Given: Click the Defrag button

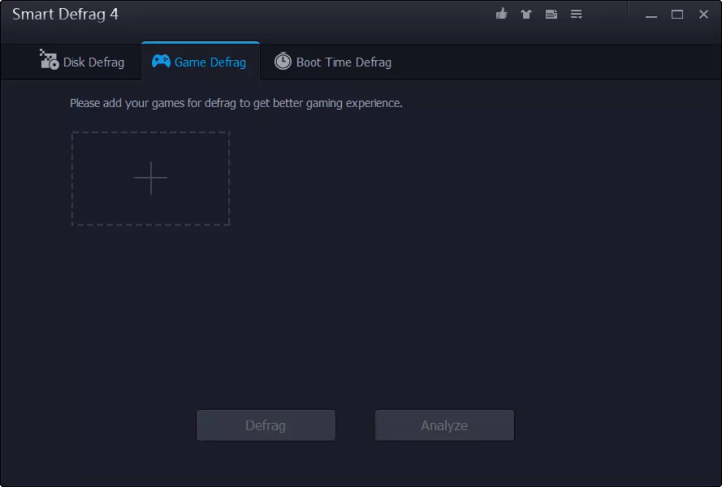Looking at the screenshot, I should [x=266, y=426].
